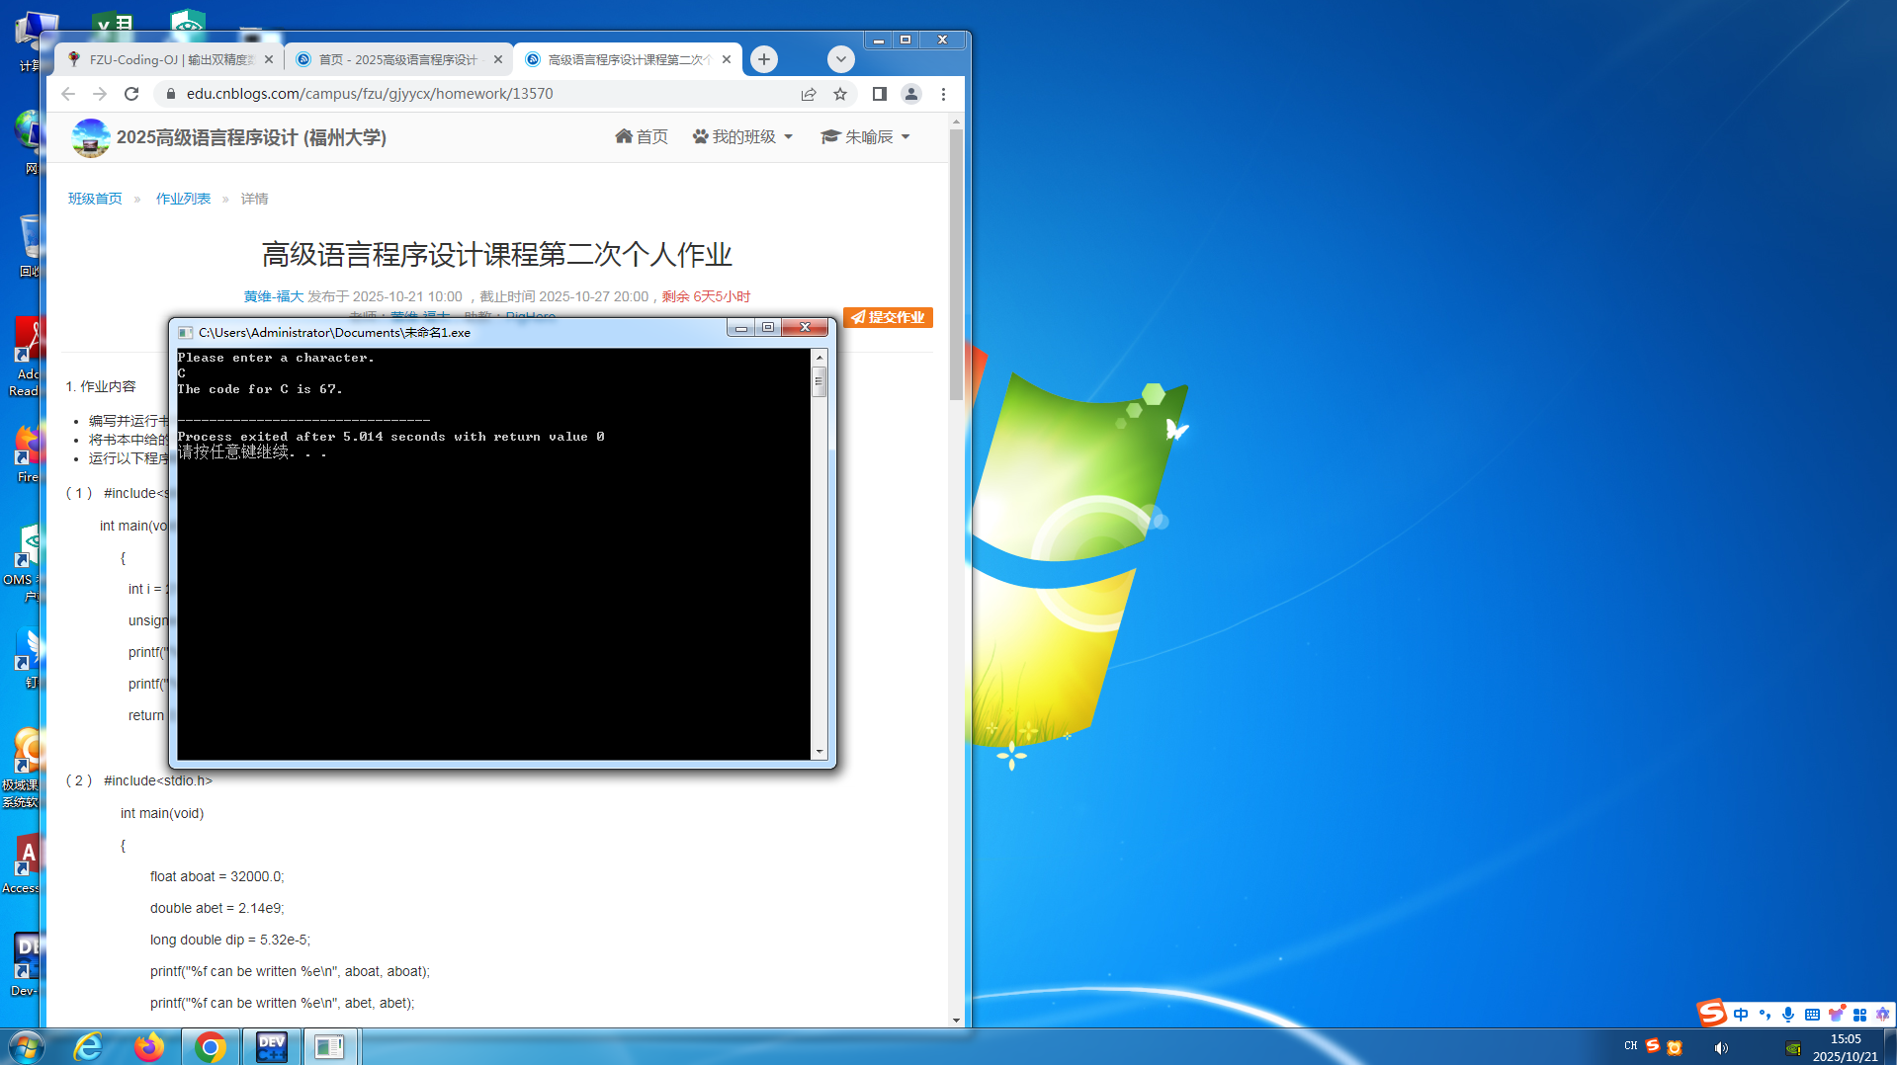Click the page heading 高级语言程序设计课程第二次个人作业
The width and height of the screenshot is (1897, 1065).
[497, 255]
